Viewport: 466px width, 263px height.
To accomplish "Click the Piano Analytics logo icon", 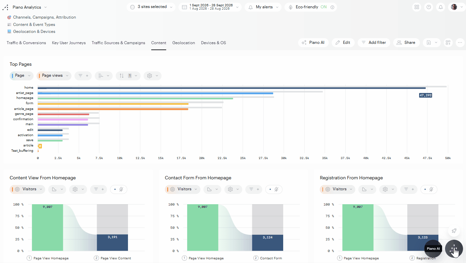I will click(5, 7).
